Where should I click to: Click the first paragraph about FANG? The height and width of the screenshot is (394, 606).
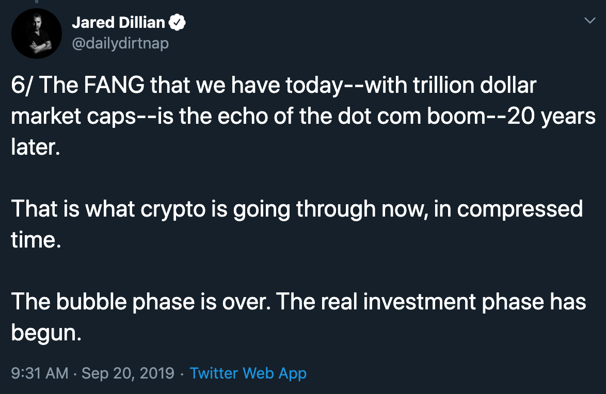pyautogui.click(x=303, y=116)
